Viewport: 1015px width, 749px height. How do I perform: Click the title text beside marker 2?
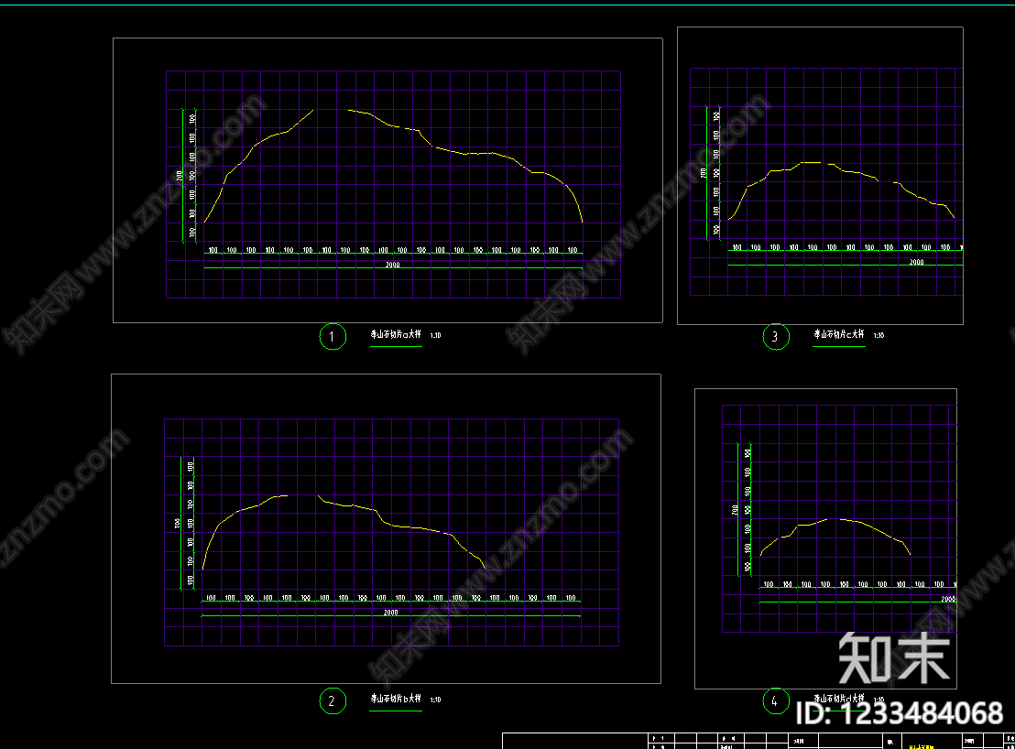[x=396, y=699]
